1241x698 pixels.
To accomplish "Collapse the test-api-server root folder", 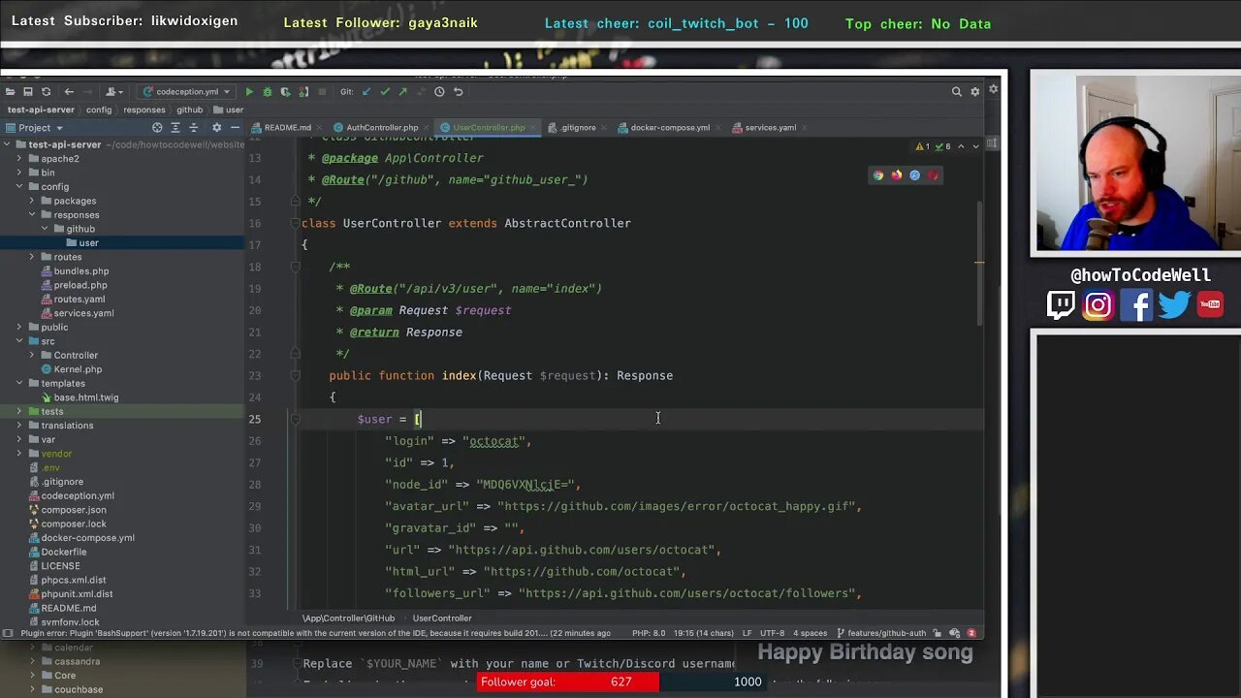I will click(7, 144).
